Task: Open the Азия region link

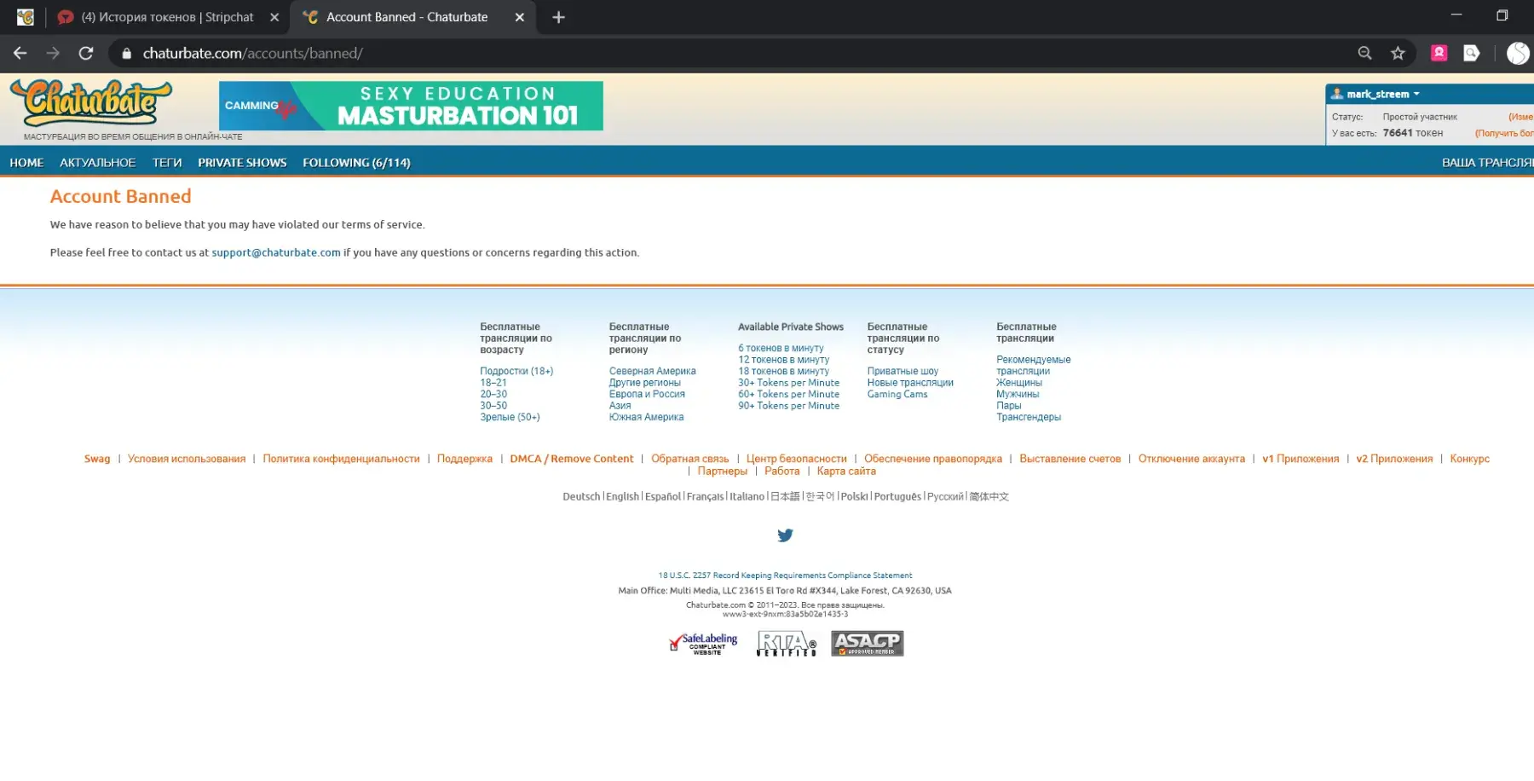Action: coord(620,406)
